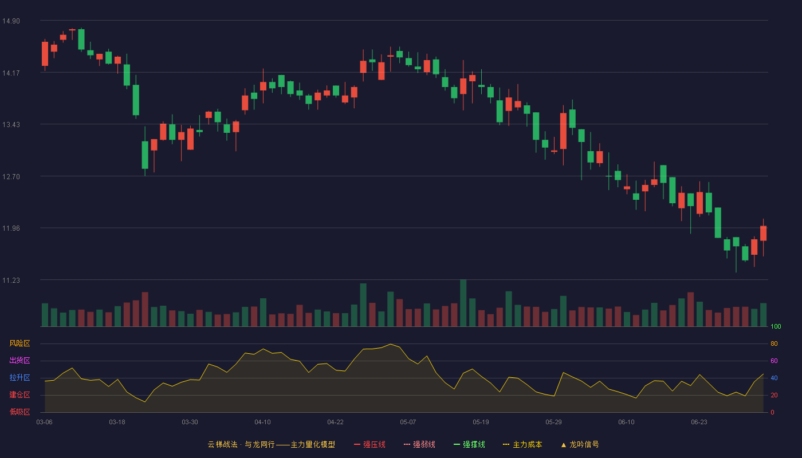Toggle the 强撑线 legend entry
This screenshot has height=458, width=802.
pyautogui.click(x=469, y=444)
